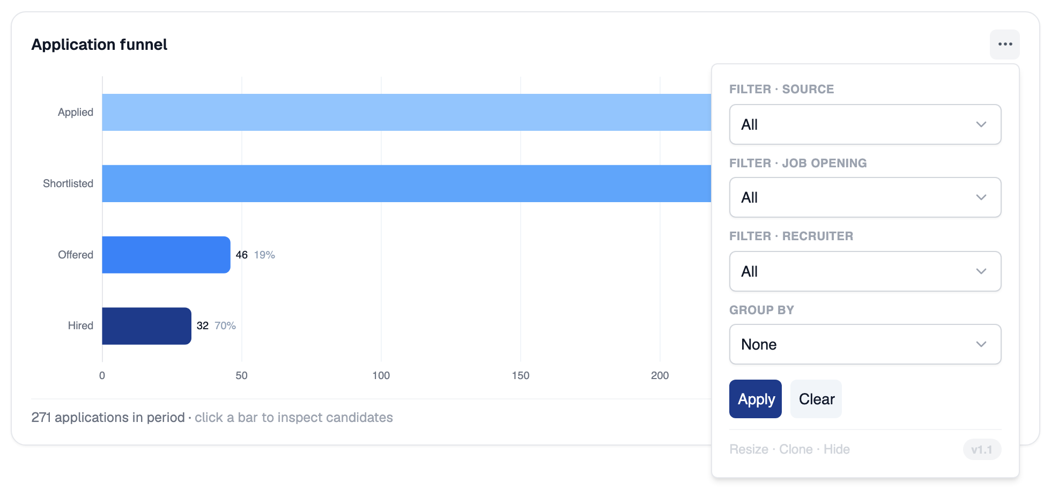Click the Apply button

(x=755, y=399)
